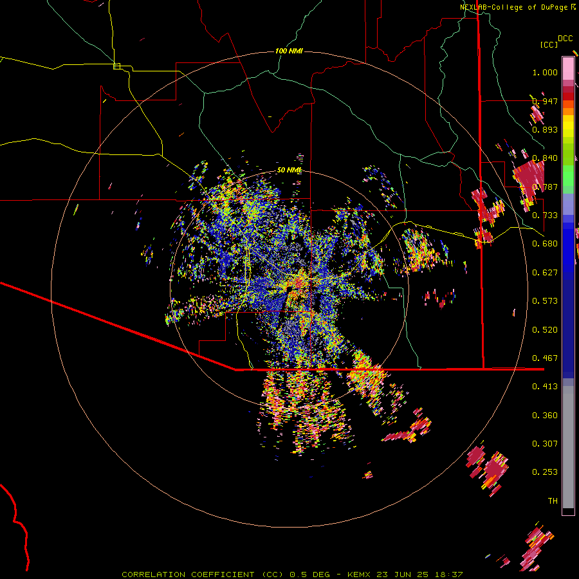The width and height of the screenshot is (579, 579).
Task: Click the CORRELATION COEFFICIENT (CC) title text
Action: coord(203,574)
